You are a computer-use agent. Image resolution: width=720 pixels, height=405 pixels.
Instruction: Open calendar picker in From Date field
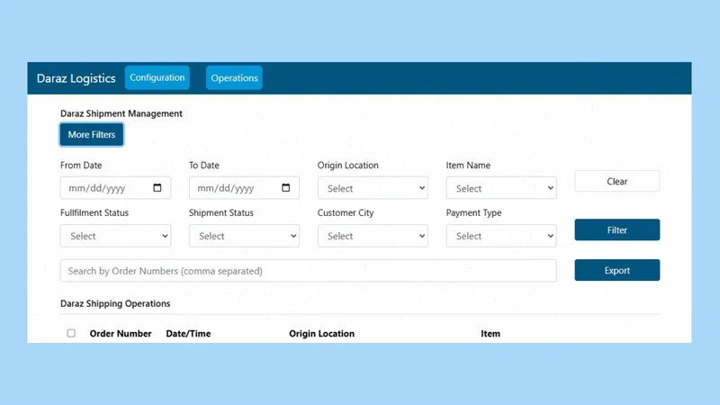click(157, 188)
